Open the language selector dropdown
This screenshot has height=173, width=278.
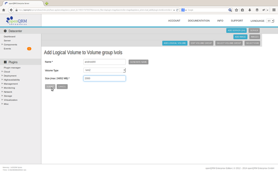[270, 21]
